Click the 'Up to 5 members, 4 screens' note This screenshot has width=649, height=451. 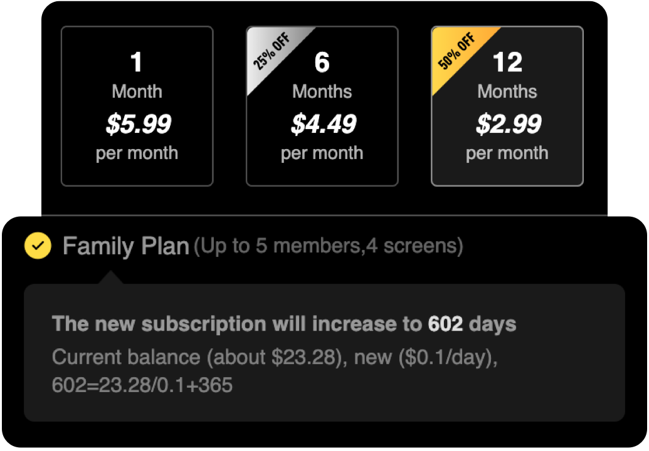point(328,246)
